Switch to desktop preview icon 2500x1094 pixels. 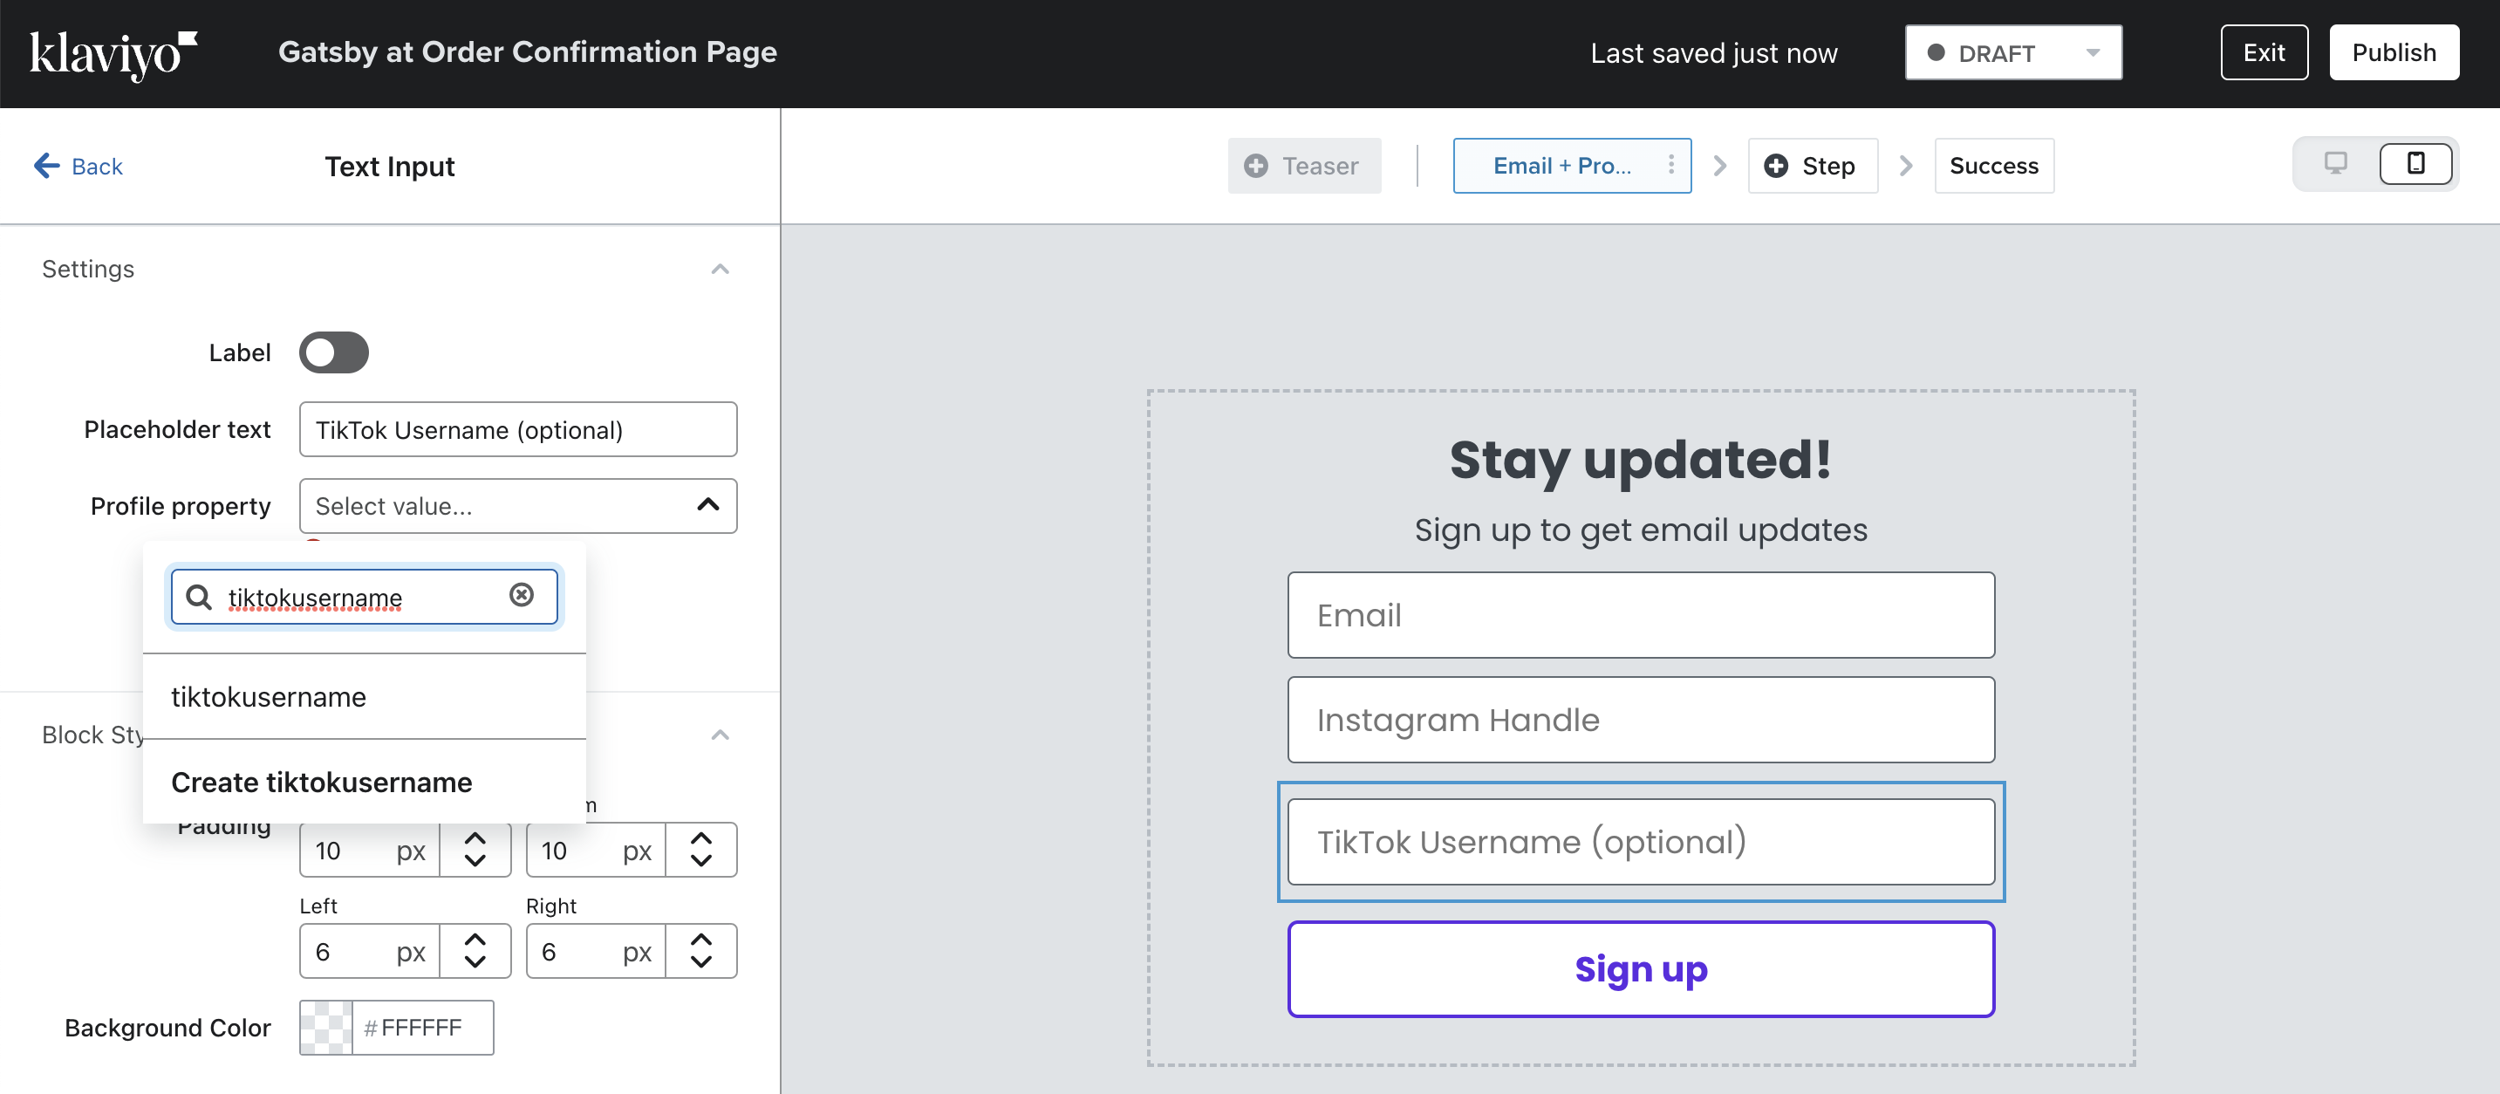tap(2335, 164)
